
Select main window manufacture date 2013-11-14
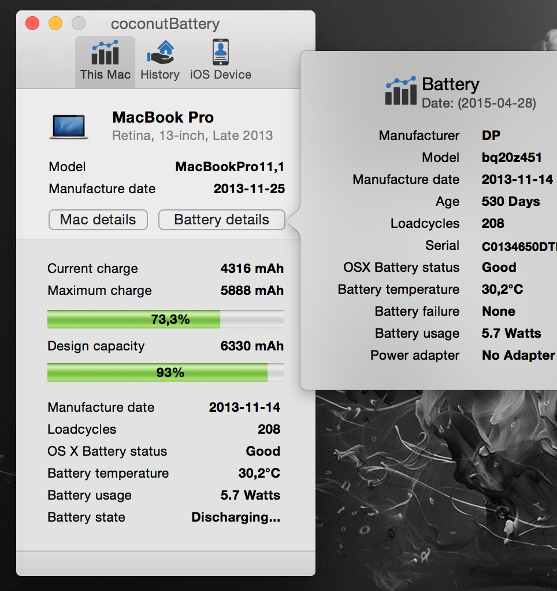(x=244, y=407)
